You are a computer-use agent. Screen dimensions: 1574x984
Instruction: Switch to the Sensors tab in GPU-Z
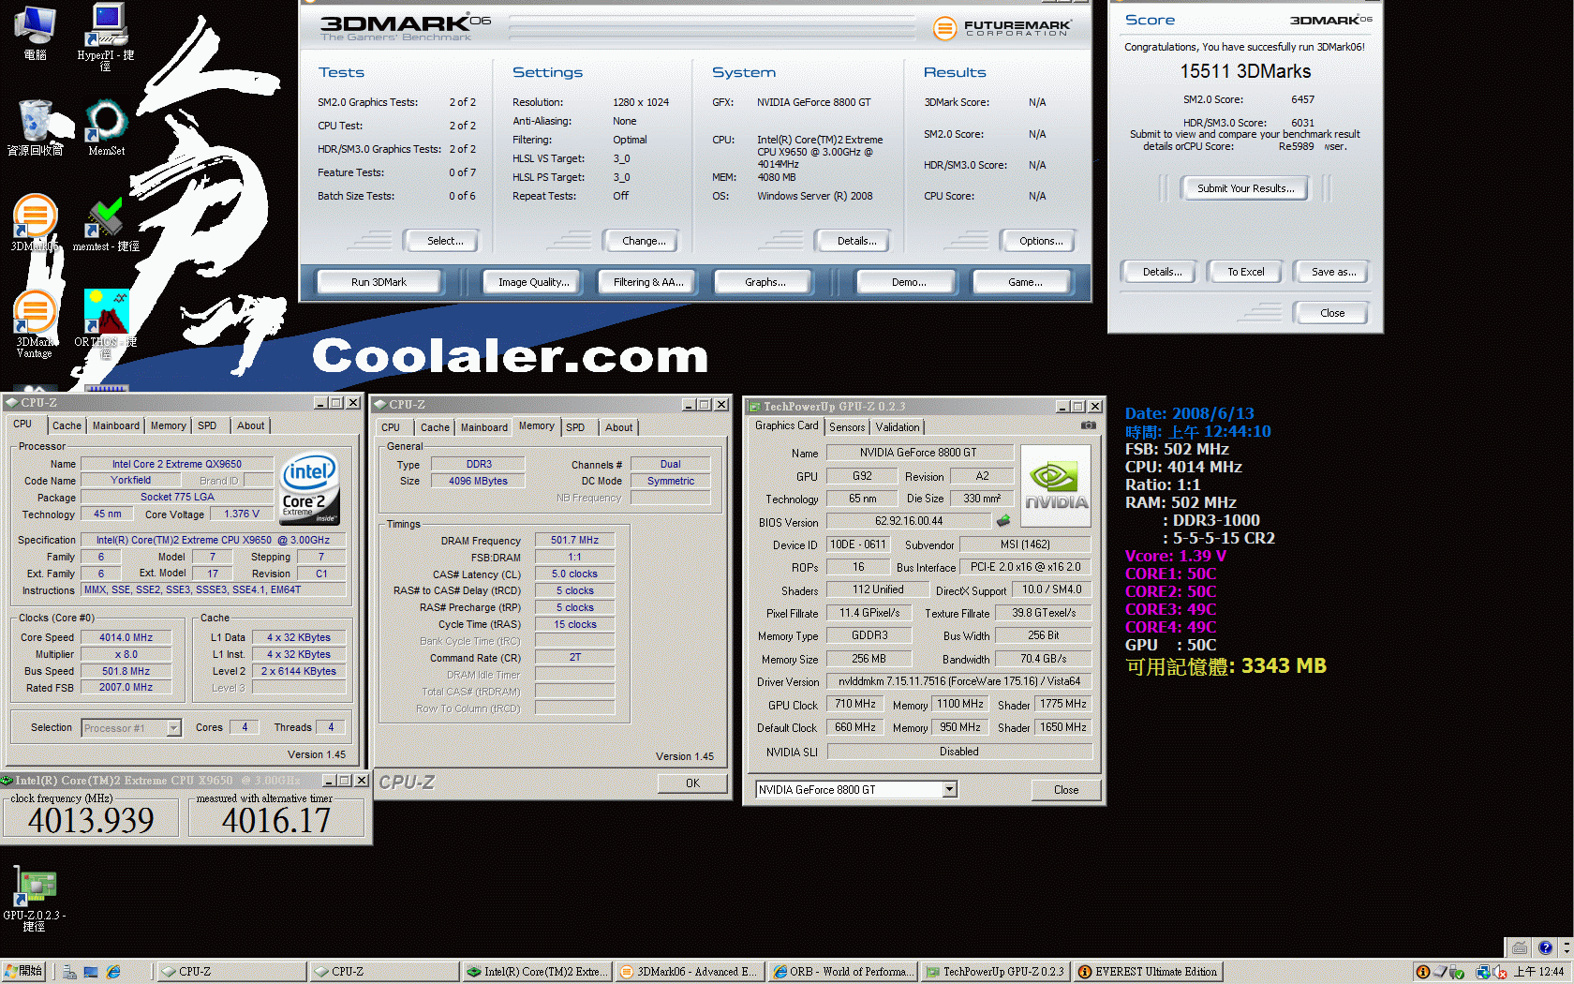(847, 427)
